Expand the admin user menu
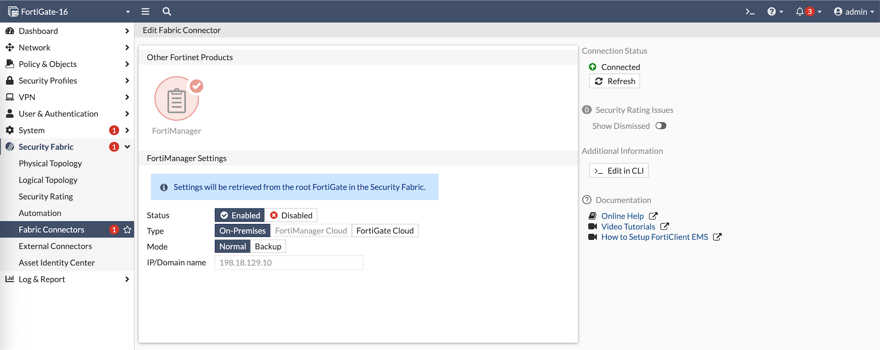Screen dimensions: 880x350 pyautogui.click(x=854, y=11)
